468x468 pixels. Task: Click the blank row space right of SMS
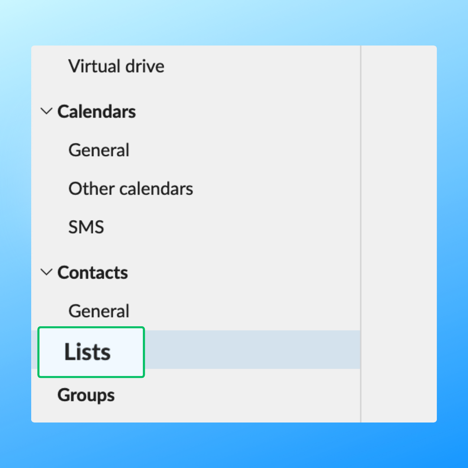tap(230, 227)
